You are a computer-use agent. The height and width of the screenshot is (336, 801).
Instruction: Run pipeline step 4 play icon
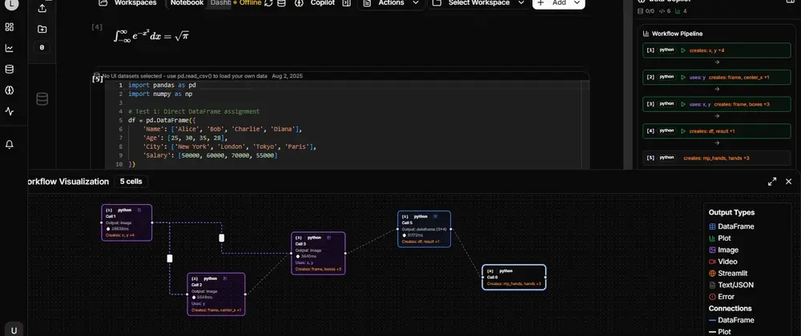point(683,131)
